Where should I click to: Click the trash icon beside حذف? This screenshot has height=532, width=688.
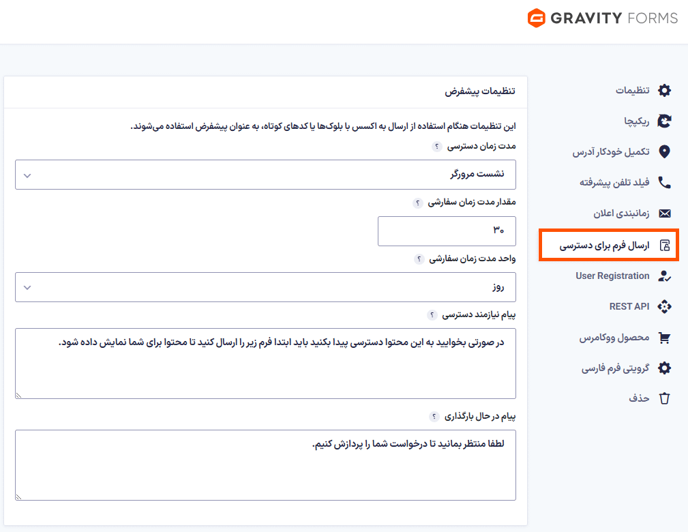pos(664,398)
